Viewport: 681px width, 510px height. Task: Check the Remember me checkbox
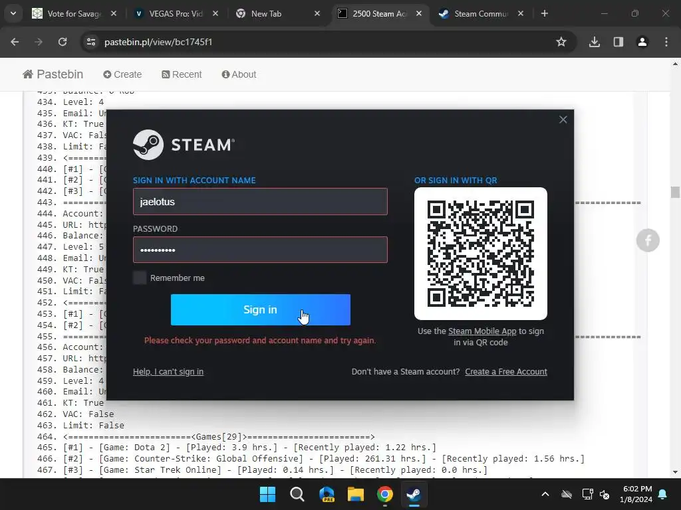140,278
